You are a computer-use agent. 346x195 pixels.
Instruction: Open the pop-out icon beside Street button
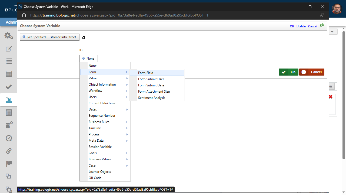(x=83, y=37)
